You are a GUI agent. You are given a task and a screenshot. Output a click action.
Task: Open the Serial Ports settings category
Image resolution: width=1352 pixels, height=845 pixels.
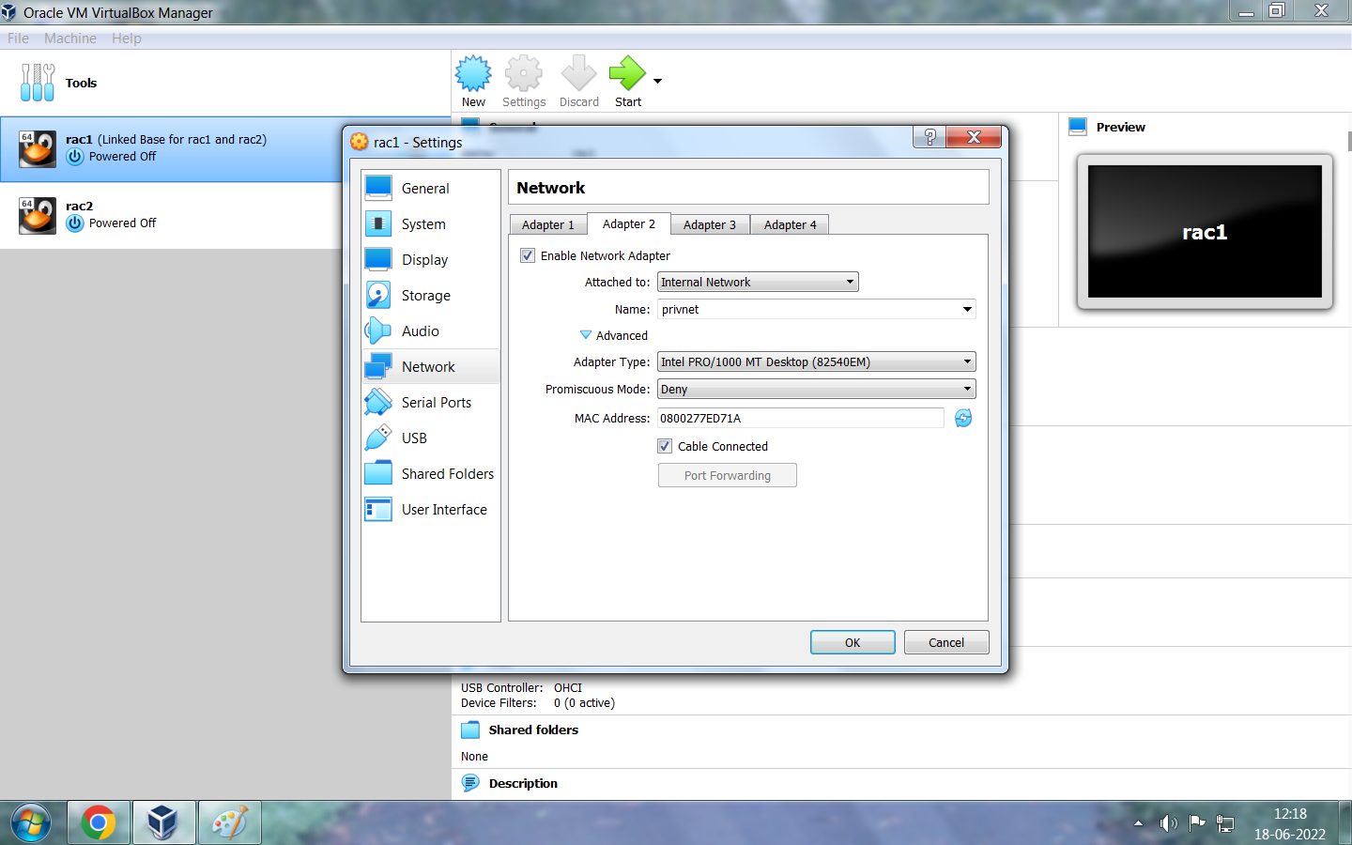coord(430,403)
